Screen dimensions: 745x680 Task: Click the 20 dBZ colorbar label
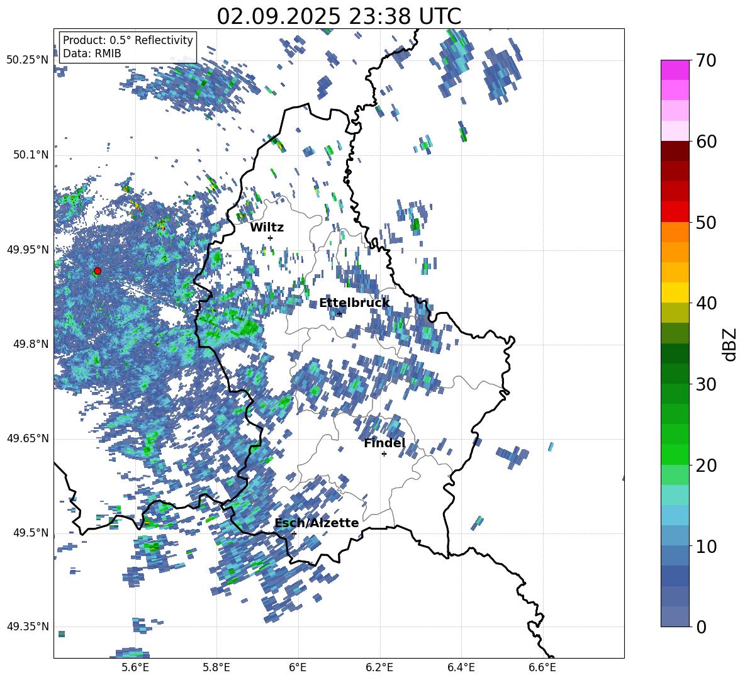pos(705,465)
